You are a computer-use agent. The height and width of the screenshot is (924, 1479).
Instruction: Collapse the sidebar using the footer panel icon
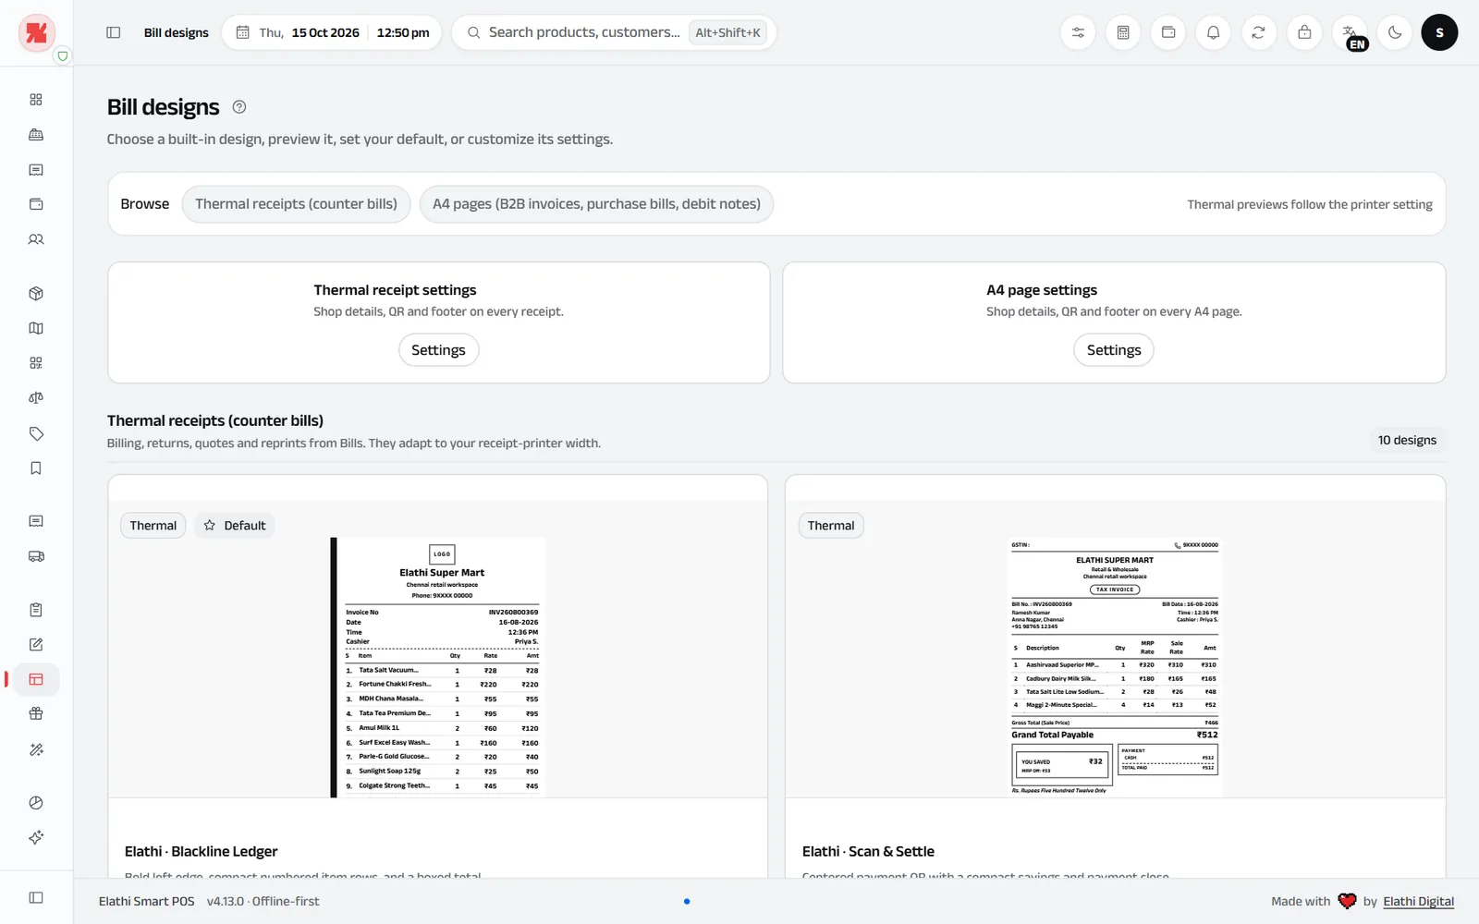pyautogui.click(x=36, y=897)
